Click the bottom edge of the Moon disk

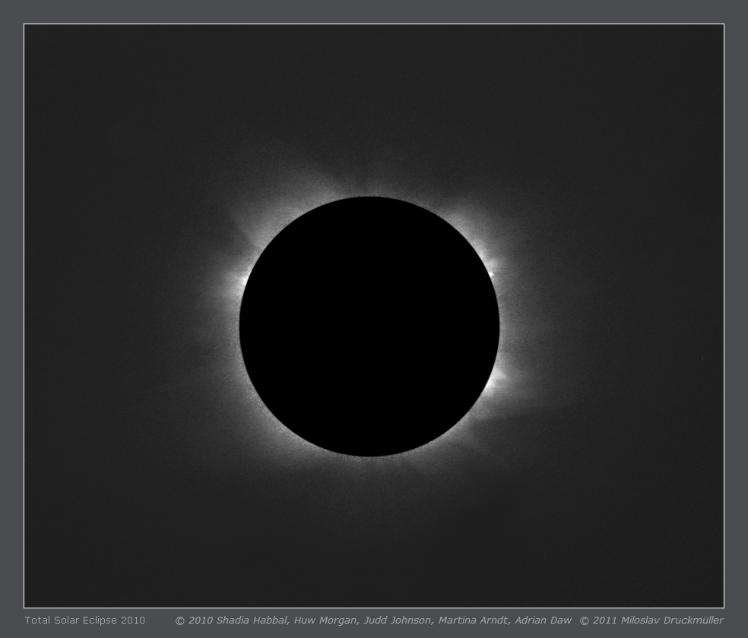(369, 456)
